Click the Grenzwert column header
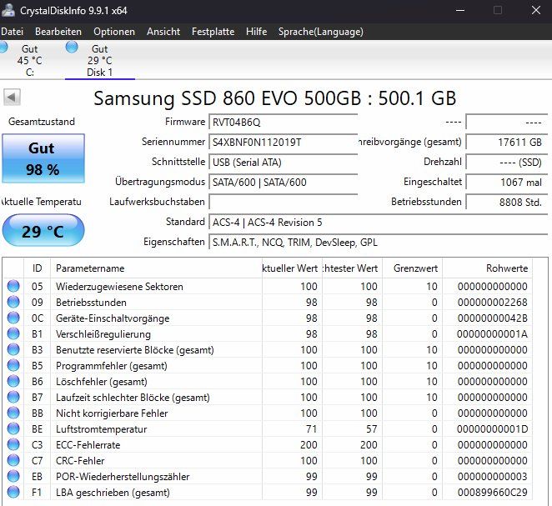Screen dimensions: 552x506 click(x=412, y=268)
